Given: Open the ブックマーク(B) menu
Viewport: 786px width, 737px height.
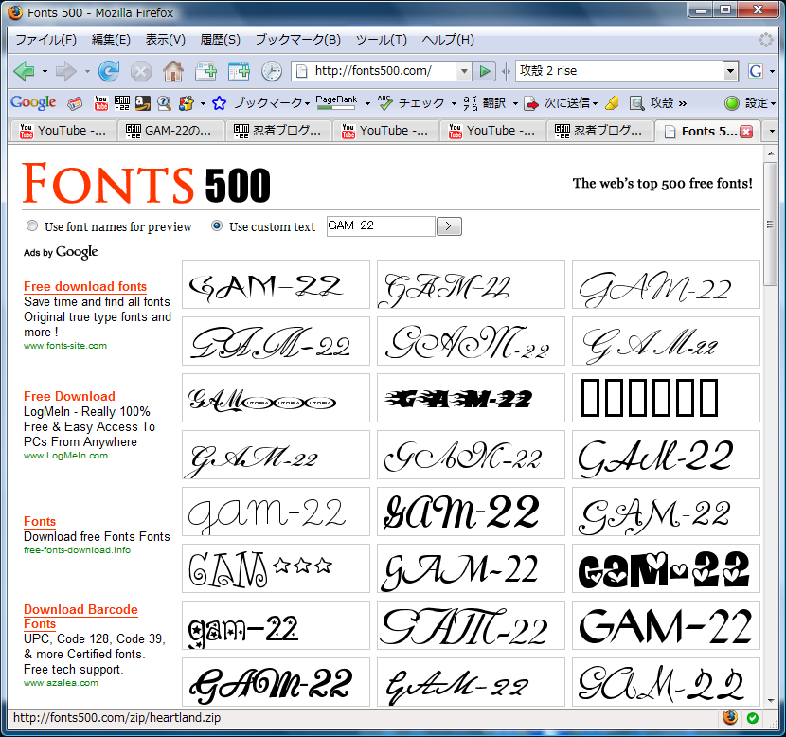Looking at the screenshot, I should point(297,40).
